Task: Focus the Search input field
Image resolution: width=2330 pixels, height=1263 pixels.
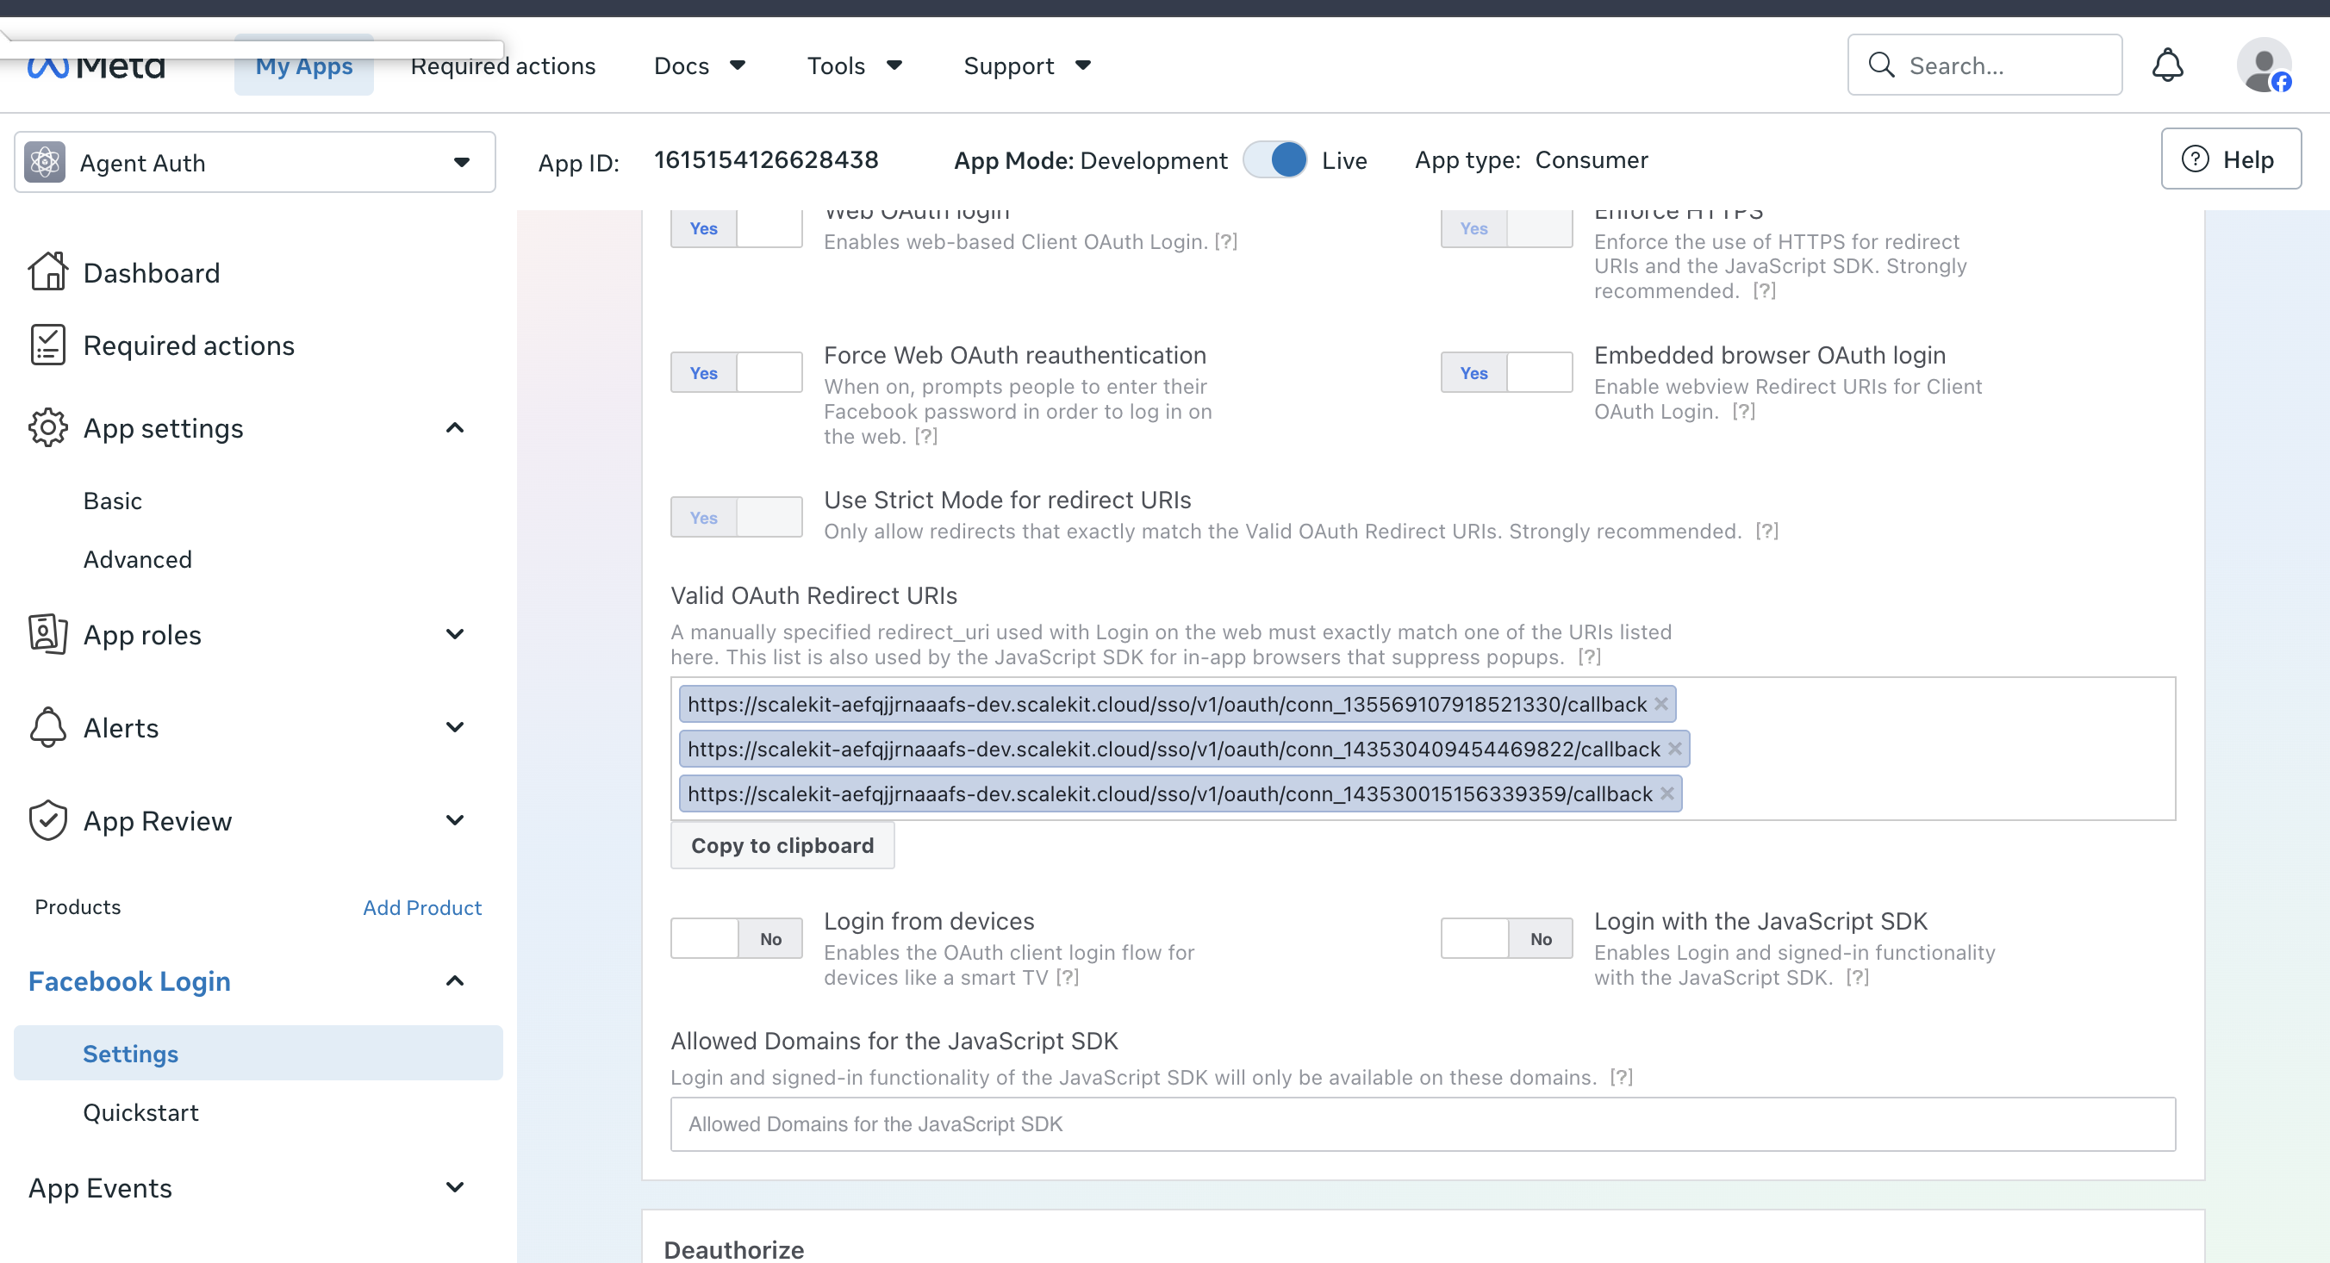Action: [x=1984, y=65]
